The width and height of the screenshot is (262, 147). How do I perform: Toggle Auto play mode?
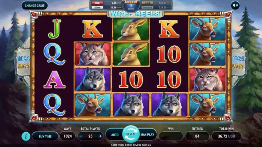pyautogui.click(x=115, y=135)
